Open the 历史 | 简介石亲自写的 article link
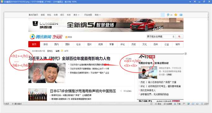 158,82
